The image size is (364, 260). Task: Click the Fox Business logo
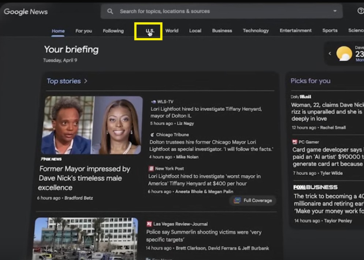[315, 187]
